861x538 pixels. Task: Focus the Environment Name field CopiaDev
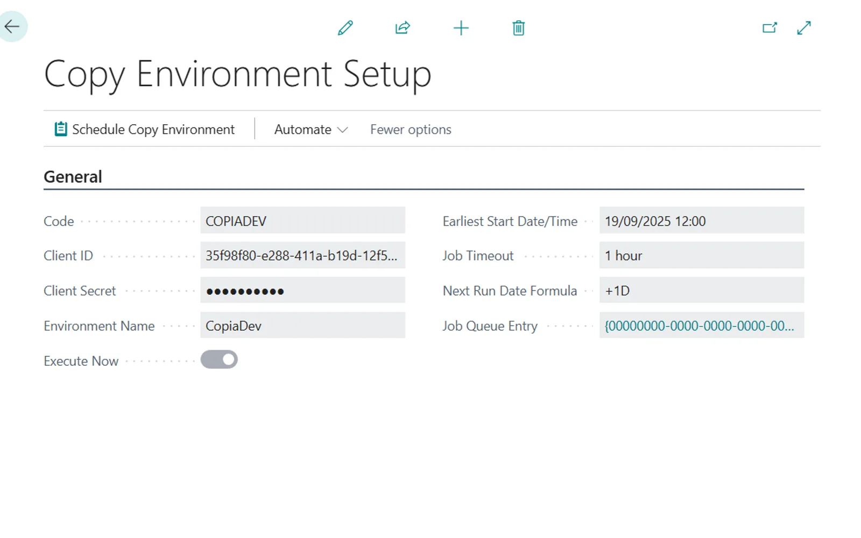tap(303, 325)
